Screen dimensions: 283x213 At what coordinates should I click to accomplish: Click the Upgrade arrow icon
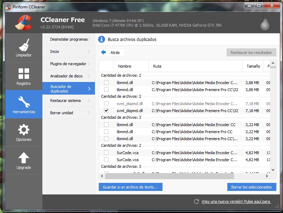click(24, 158)
